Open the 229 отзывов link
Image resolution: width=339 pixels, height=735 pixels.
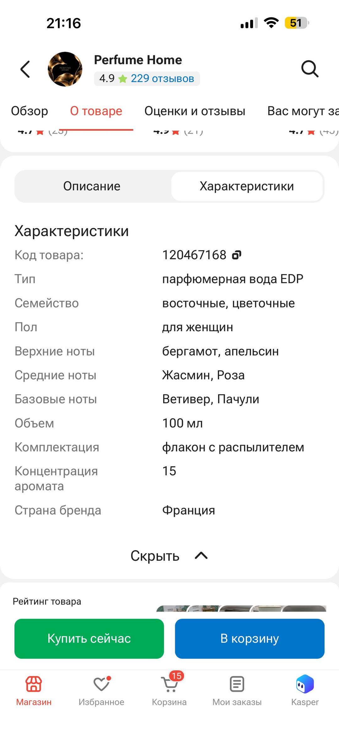(x=162, y=78)
